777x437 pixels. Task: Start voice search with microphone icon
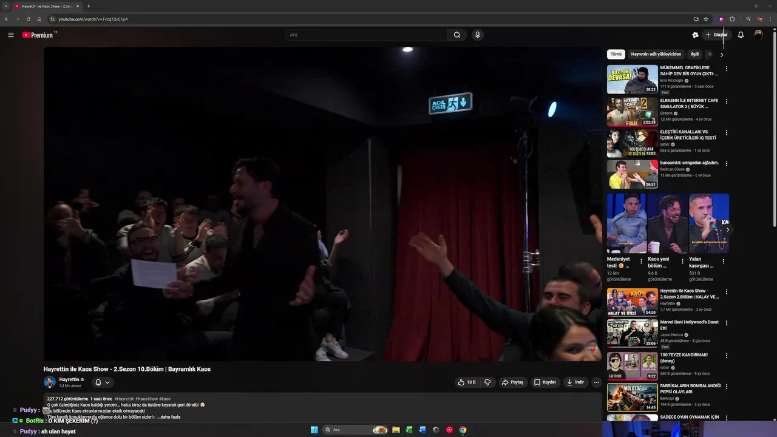tap(478, 35)
